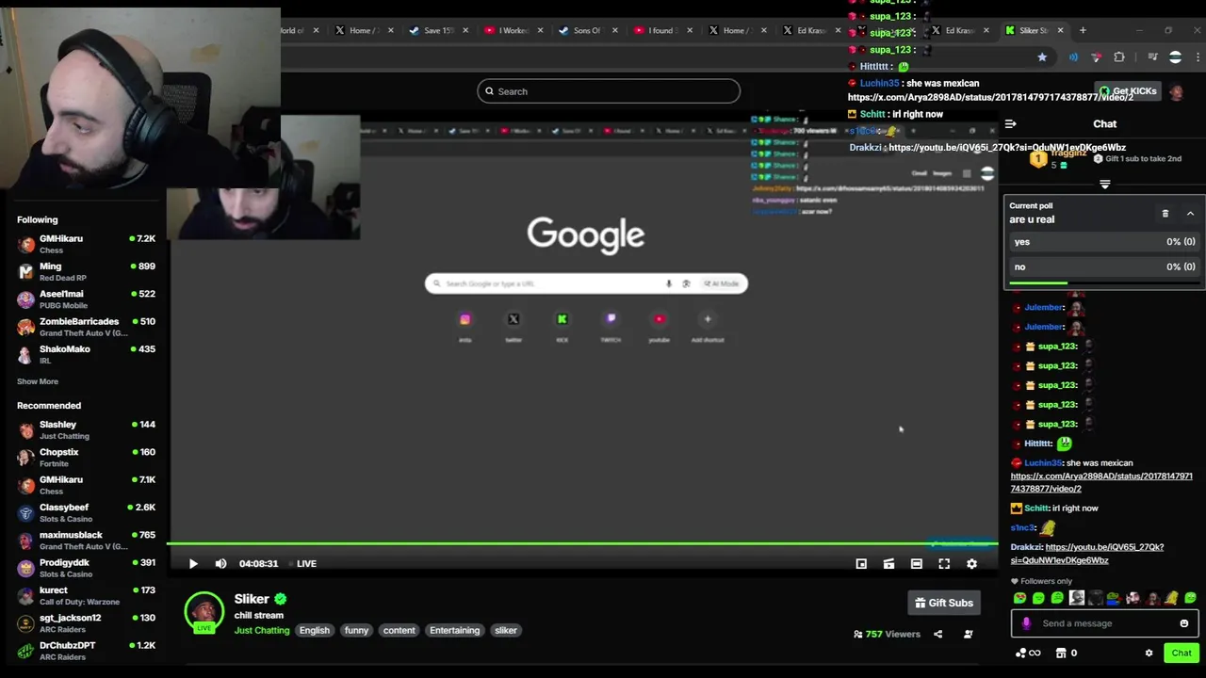Click the purple microphone icon in chat input
The width and height of the screenshot is (1206, 678).
pos(1026,623)
